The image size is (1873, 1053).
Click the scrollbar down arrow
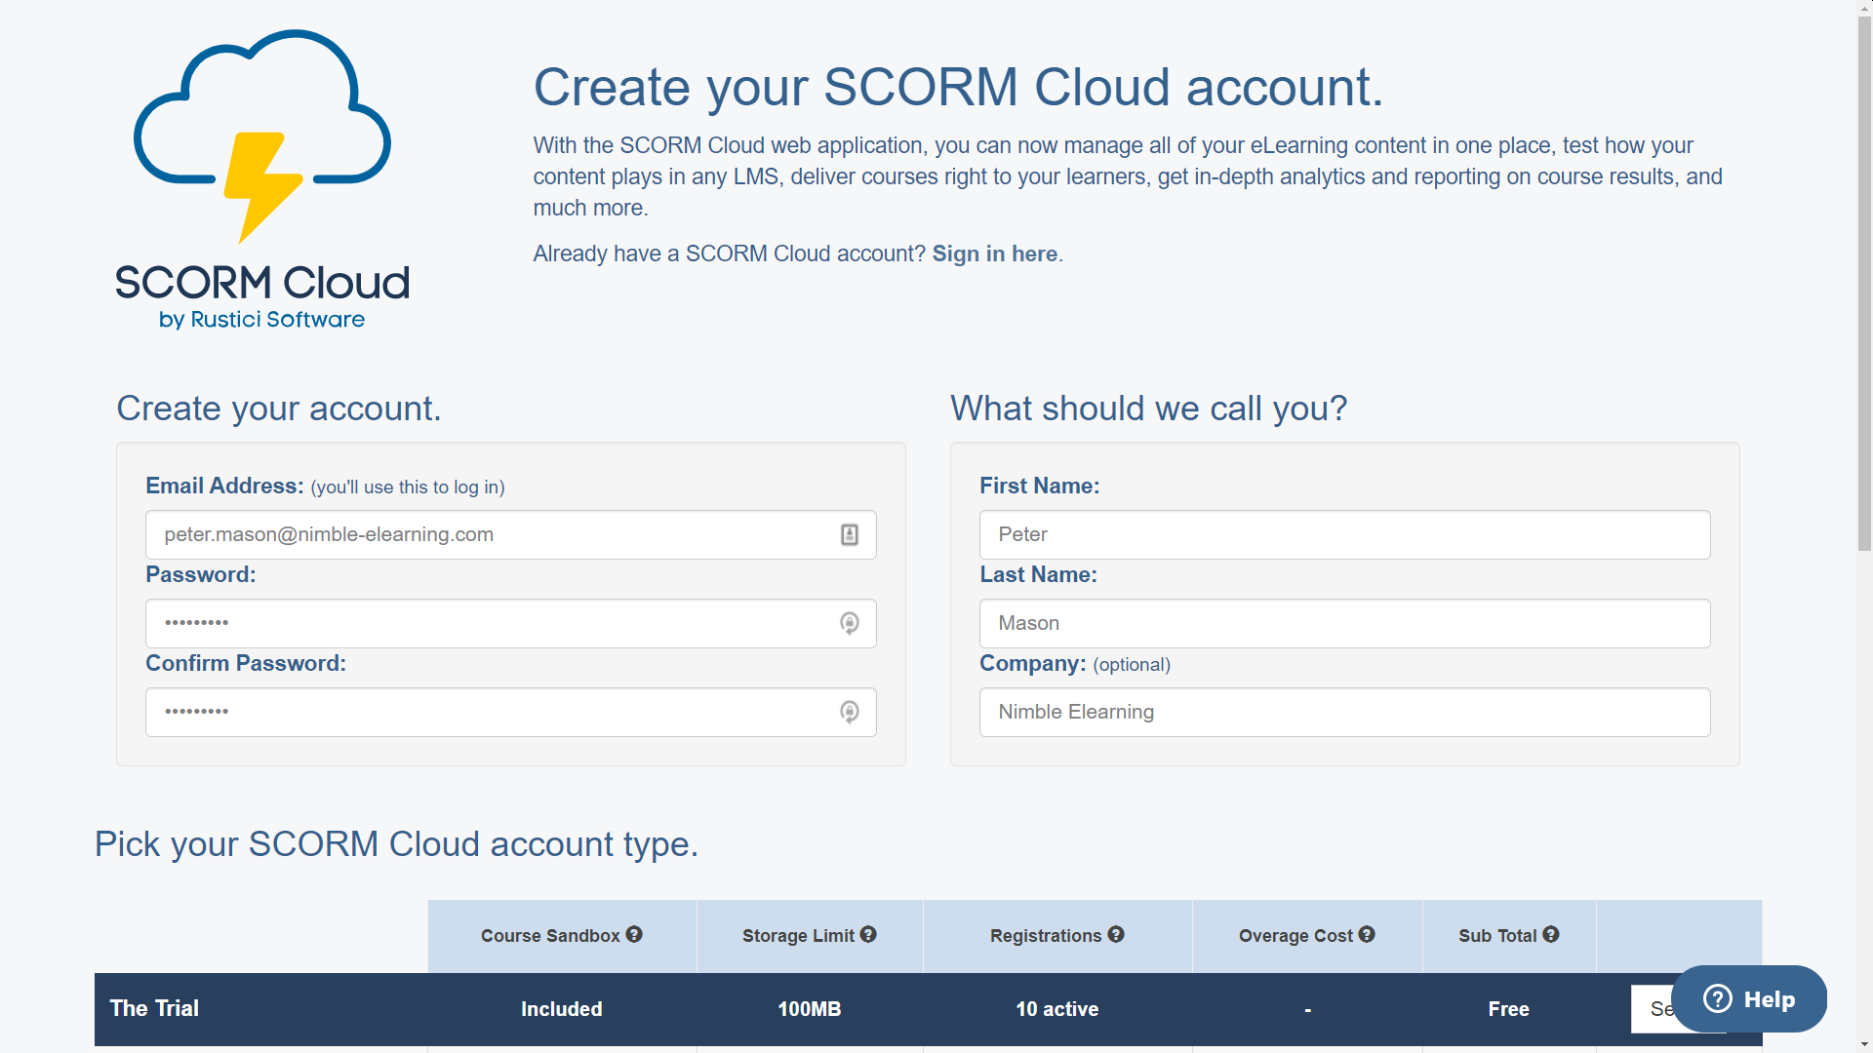pos(1864,1044)
